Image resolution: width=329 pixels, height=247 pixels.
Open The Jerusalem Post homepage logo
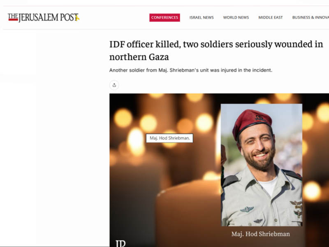coord(44,18)
